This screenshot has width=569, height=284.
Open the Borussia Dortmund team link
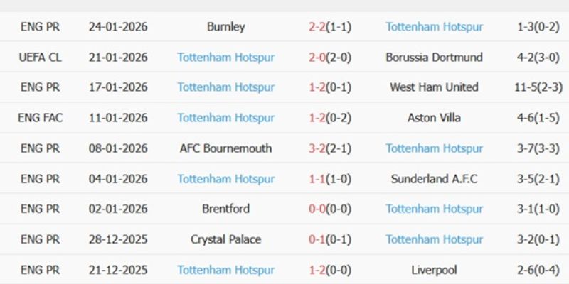pos(434,58)
